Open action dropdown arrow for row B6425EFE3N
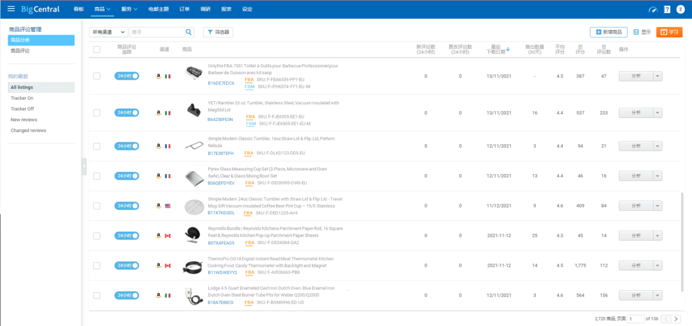 coord(657,113)
